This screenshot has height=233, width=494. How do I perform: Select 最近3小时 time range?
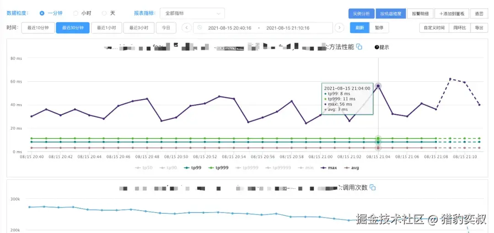pos(139,28)
